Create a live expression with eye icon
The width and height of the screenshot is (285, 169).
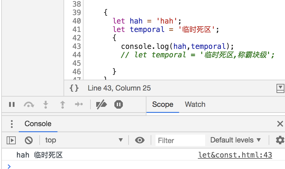coord(139,140)
